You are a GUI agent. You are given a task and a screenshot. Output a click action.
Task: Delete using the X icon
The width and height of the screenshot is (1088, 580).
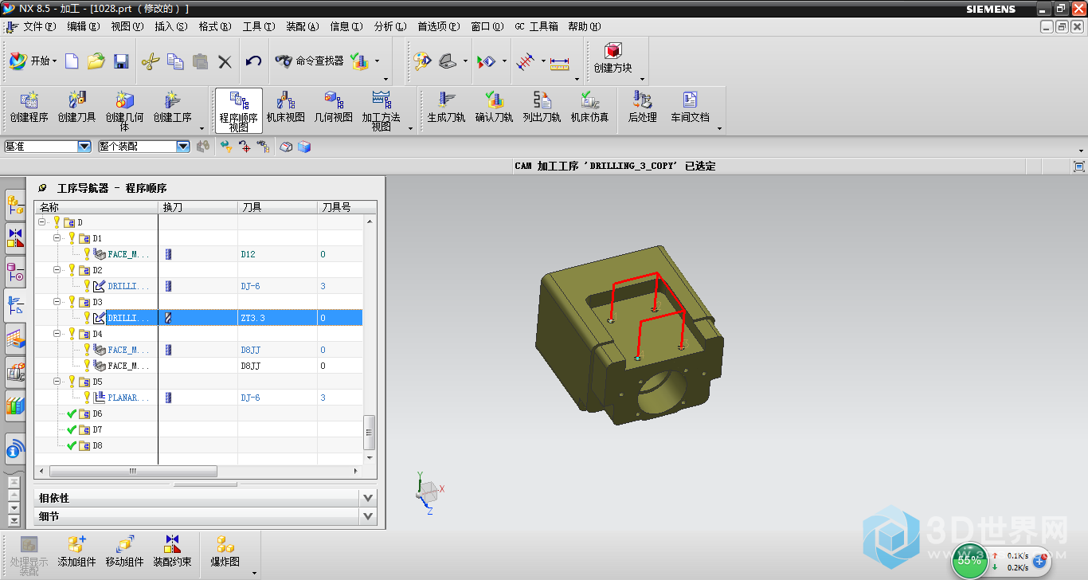225,61
